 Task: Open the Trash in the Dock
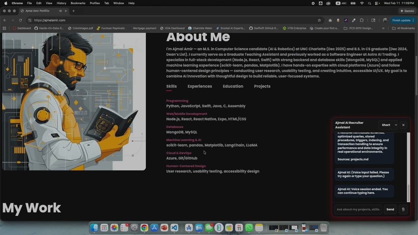coord(324,227)
